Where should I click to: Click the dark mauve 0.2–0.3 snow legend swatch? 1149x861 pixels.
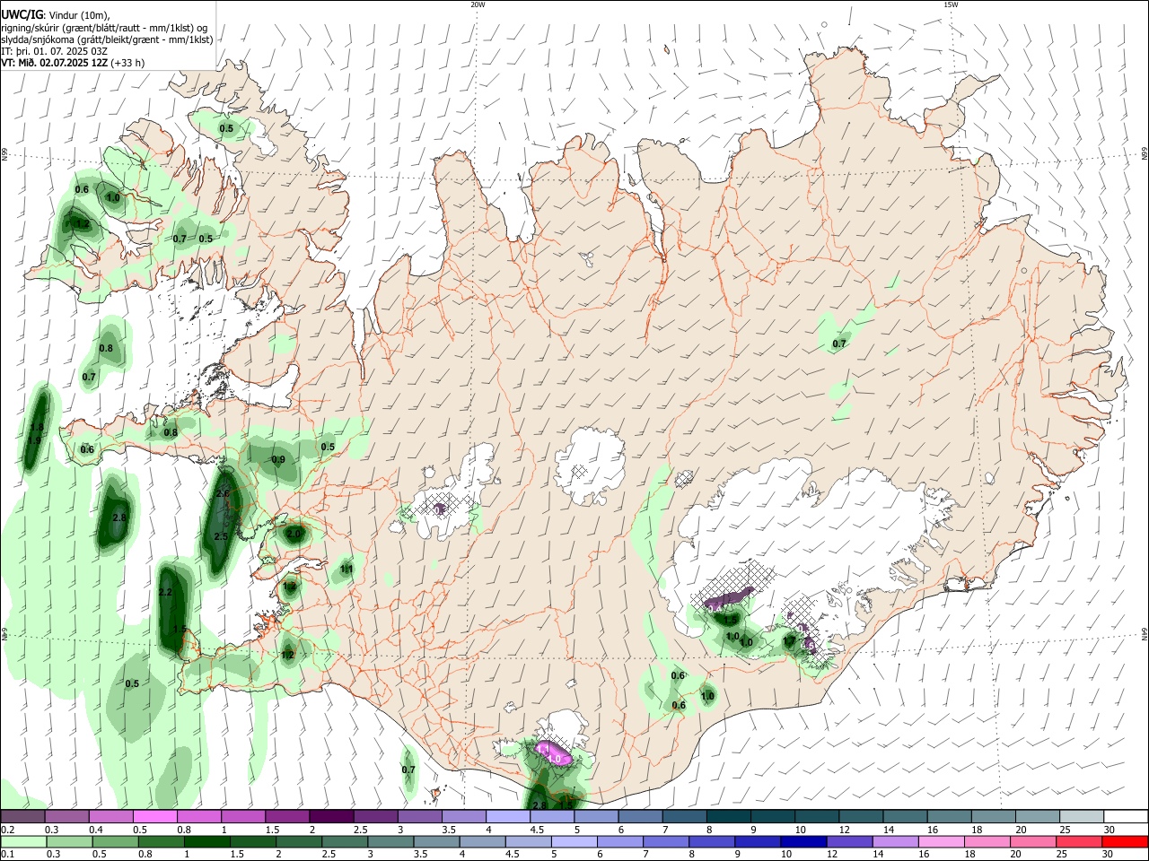coord(23,817)
